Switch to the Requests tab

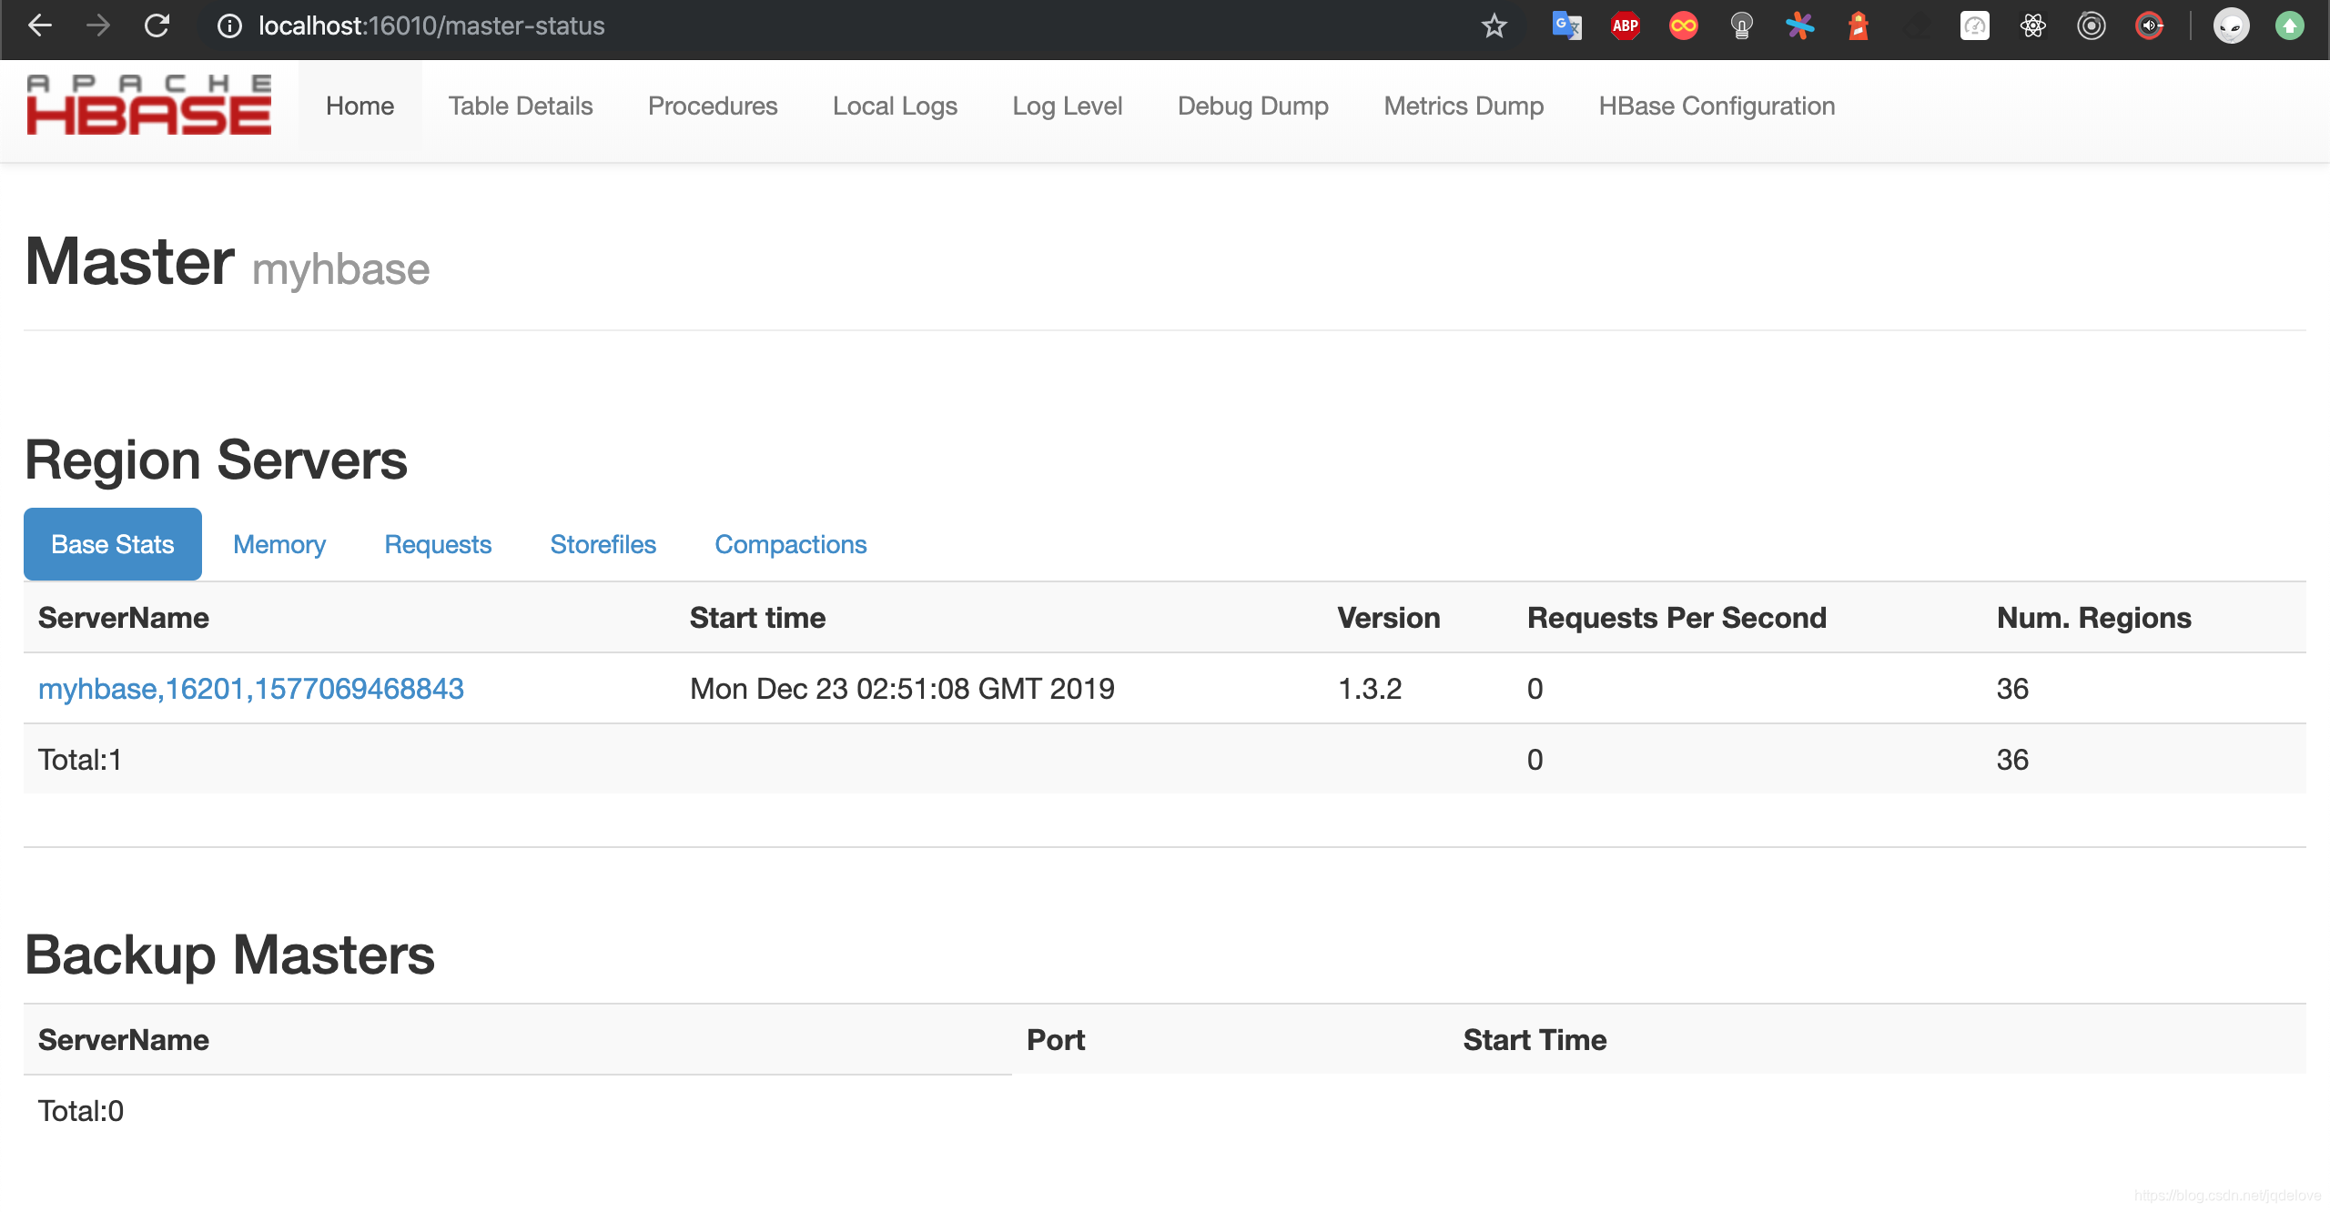[x=438, y=543]
